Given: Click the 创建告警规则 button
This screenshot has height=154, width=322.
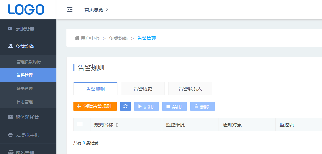Looking at the screenshot, I should 95,106.
